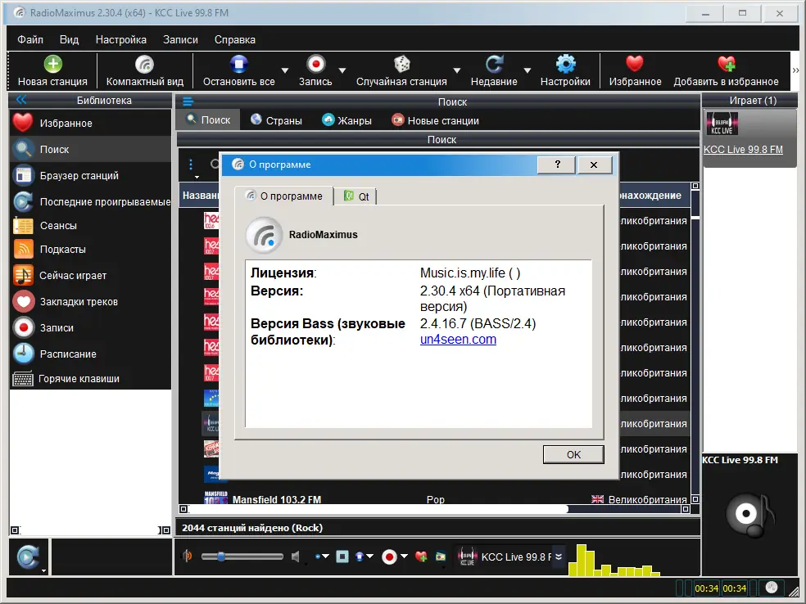Expand the dropdown arrow next to Остановить все
806x604 pixels.
(285, 70)
